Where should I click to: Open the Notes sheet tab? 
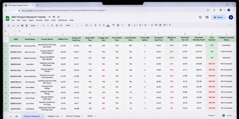click(90, 116)
